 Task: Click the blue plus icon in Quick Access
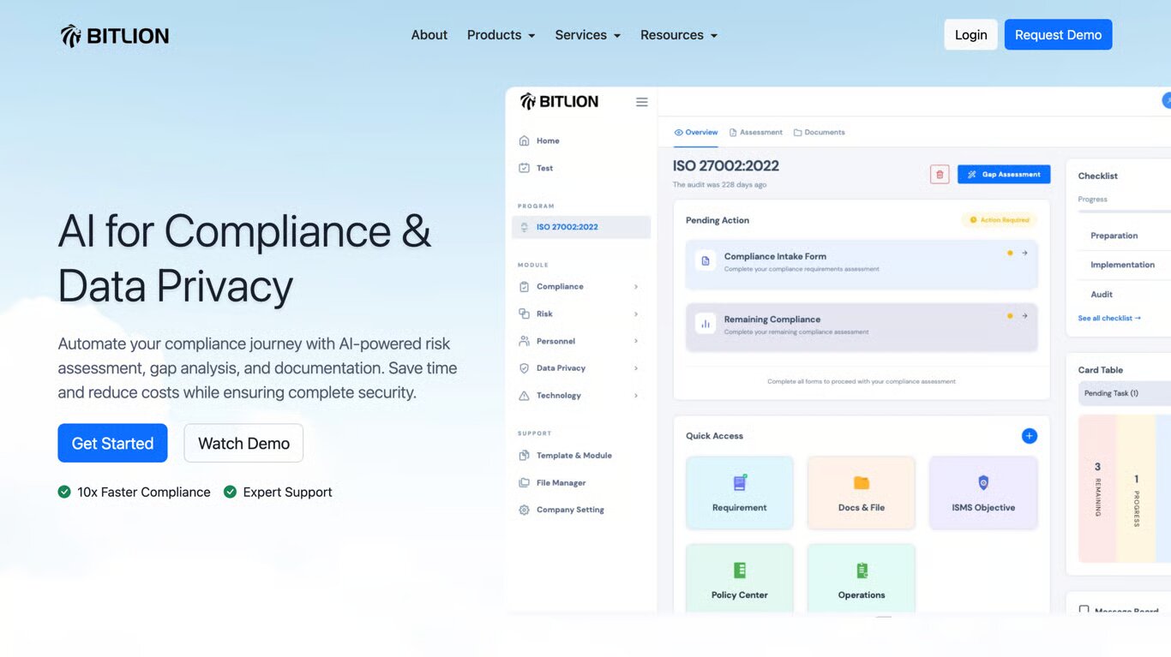(x=1029, y=436)
